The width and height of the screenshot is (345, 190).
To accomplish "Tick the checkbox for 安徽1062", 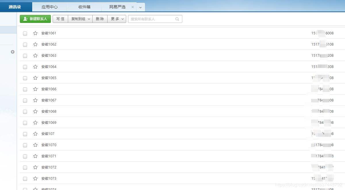I will (x=25, y=45).
